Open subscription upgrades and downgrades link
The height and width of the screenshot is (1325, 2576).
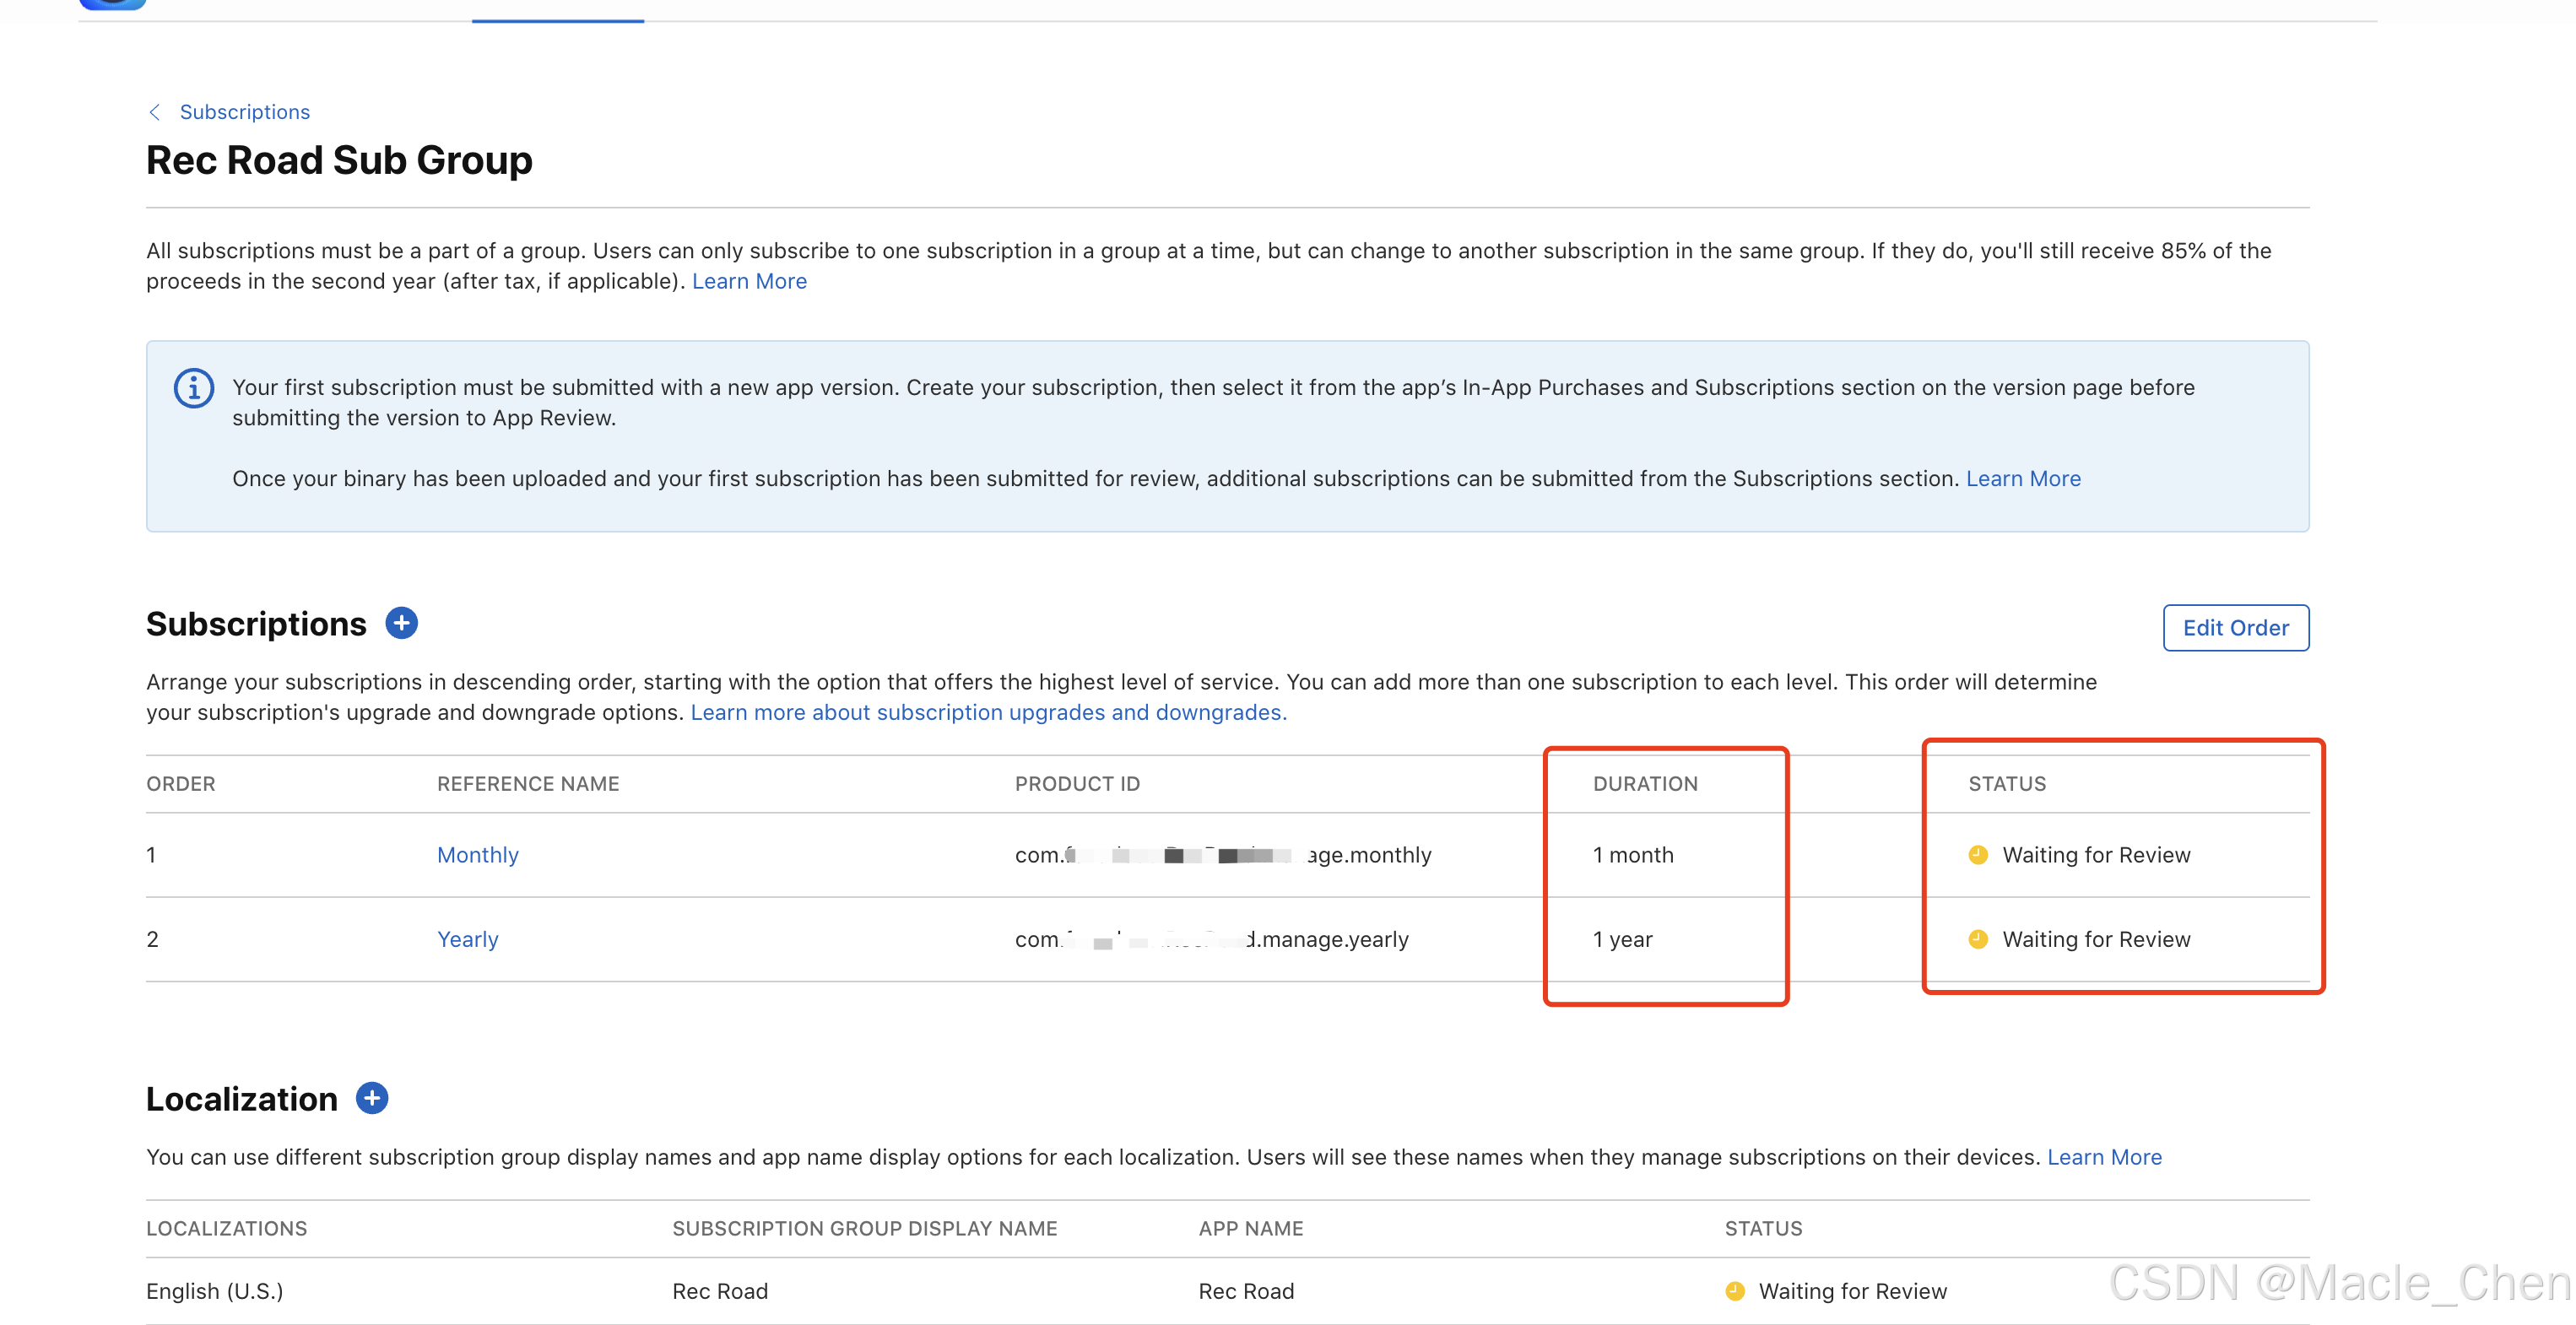988,712
